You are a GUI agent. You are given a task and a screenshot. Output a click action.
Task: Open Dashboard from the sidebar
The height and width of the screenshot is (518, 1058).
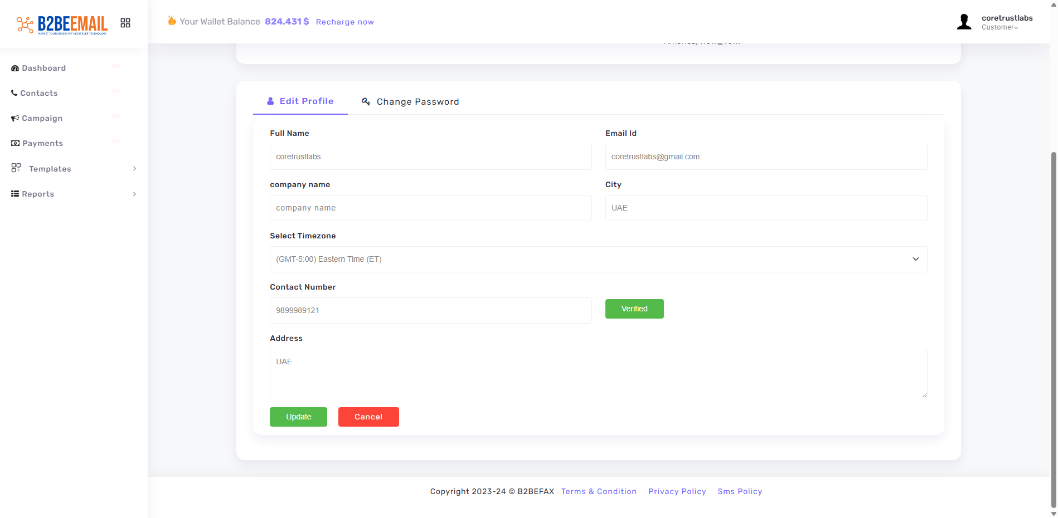(x=43, y=68)
